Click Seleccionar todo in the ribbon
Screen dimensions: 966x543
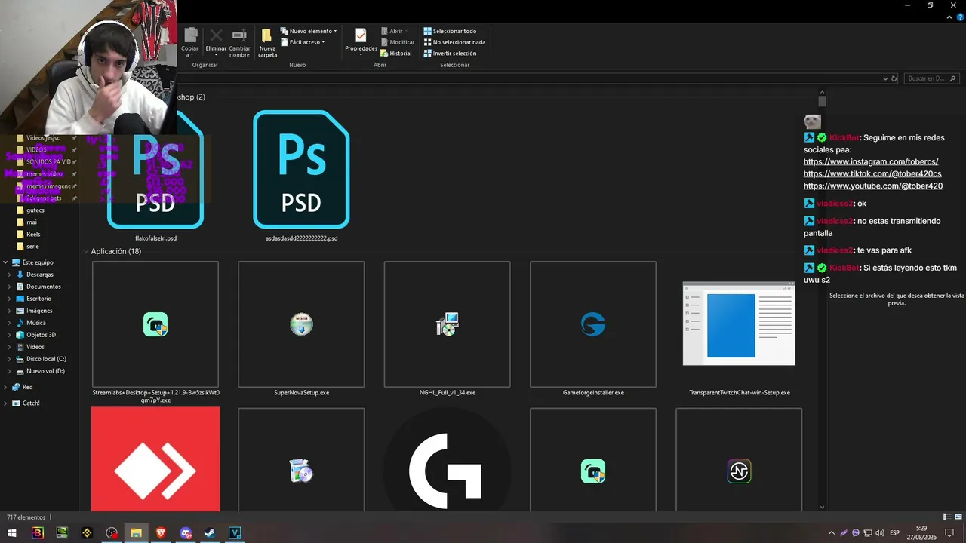coord(450,32)
